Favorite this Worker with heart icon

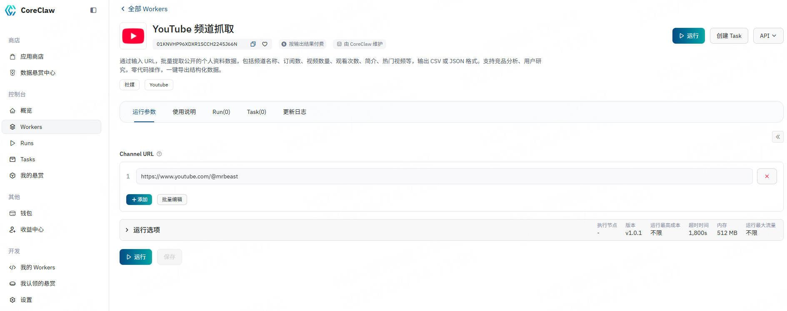point(265,44)
